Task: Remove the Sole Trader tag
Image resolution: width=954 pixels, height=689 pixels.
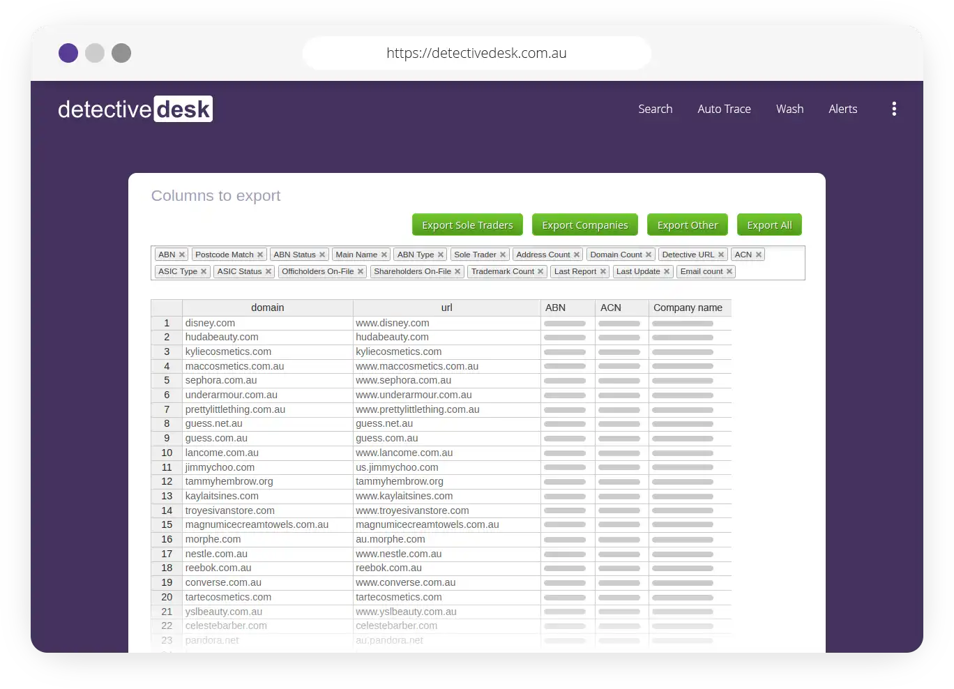Action: [503, 255]
